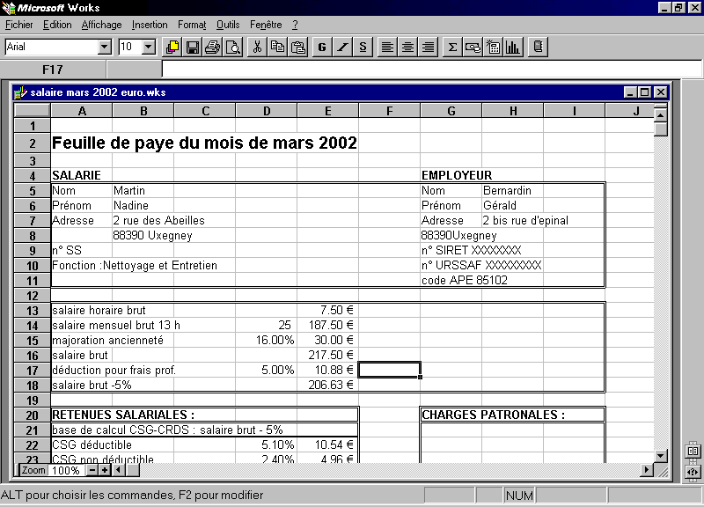Toggle italic formatting button
The image size is (704, 507).
[342, 48]
